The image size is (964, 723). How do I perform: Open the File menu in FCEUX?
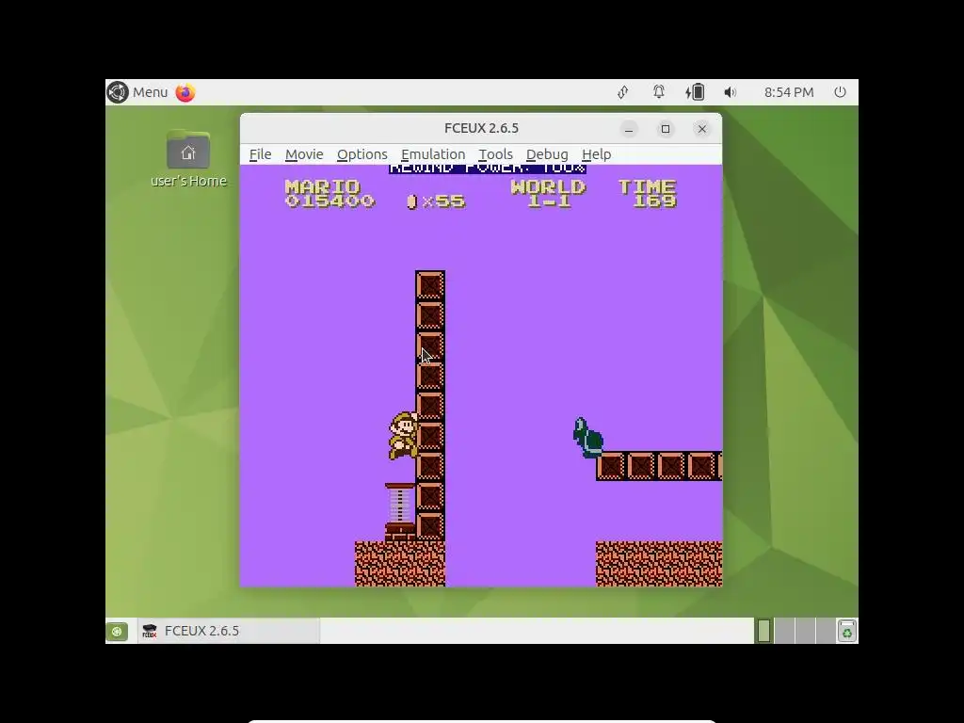[x=260, y=154]
